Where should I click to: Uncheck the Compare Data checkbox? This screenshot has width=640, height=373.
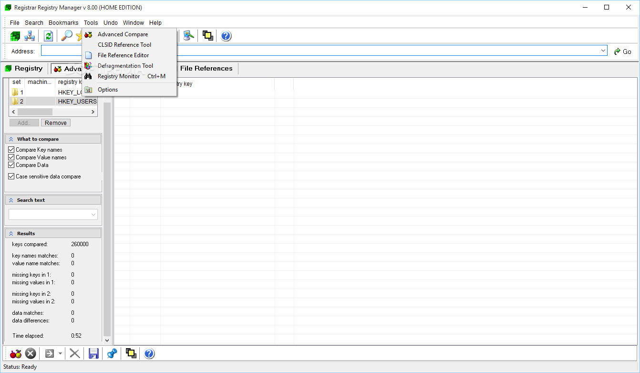click(11, 165)
